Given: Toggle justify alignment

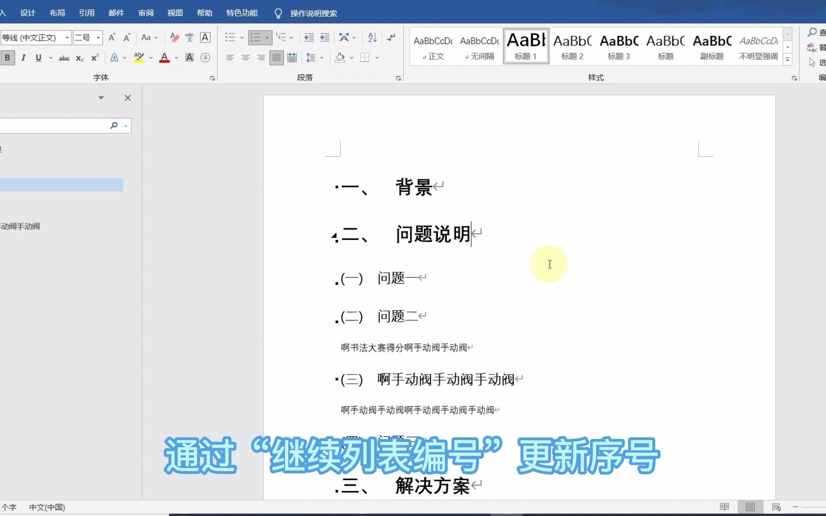Looking at the screenshot, I should [276, 58].
